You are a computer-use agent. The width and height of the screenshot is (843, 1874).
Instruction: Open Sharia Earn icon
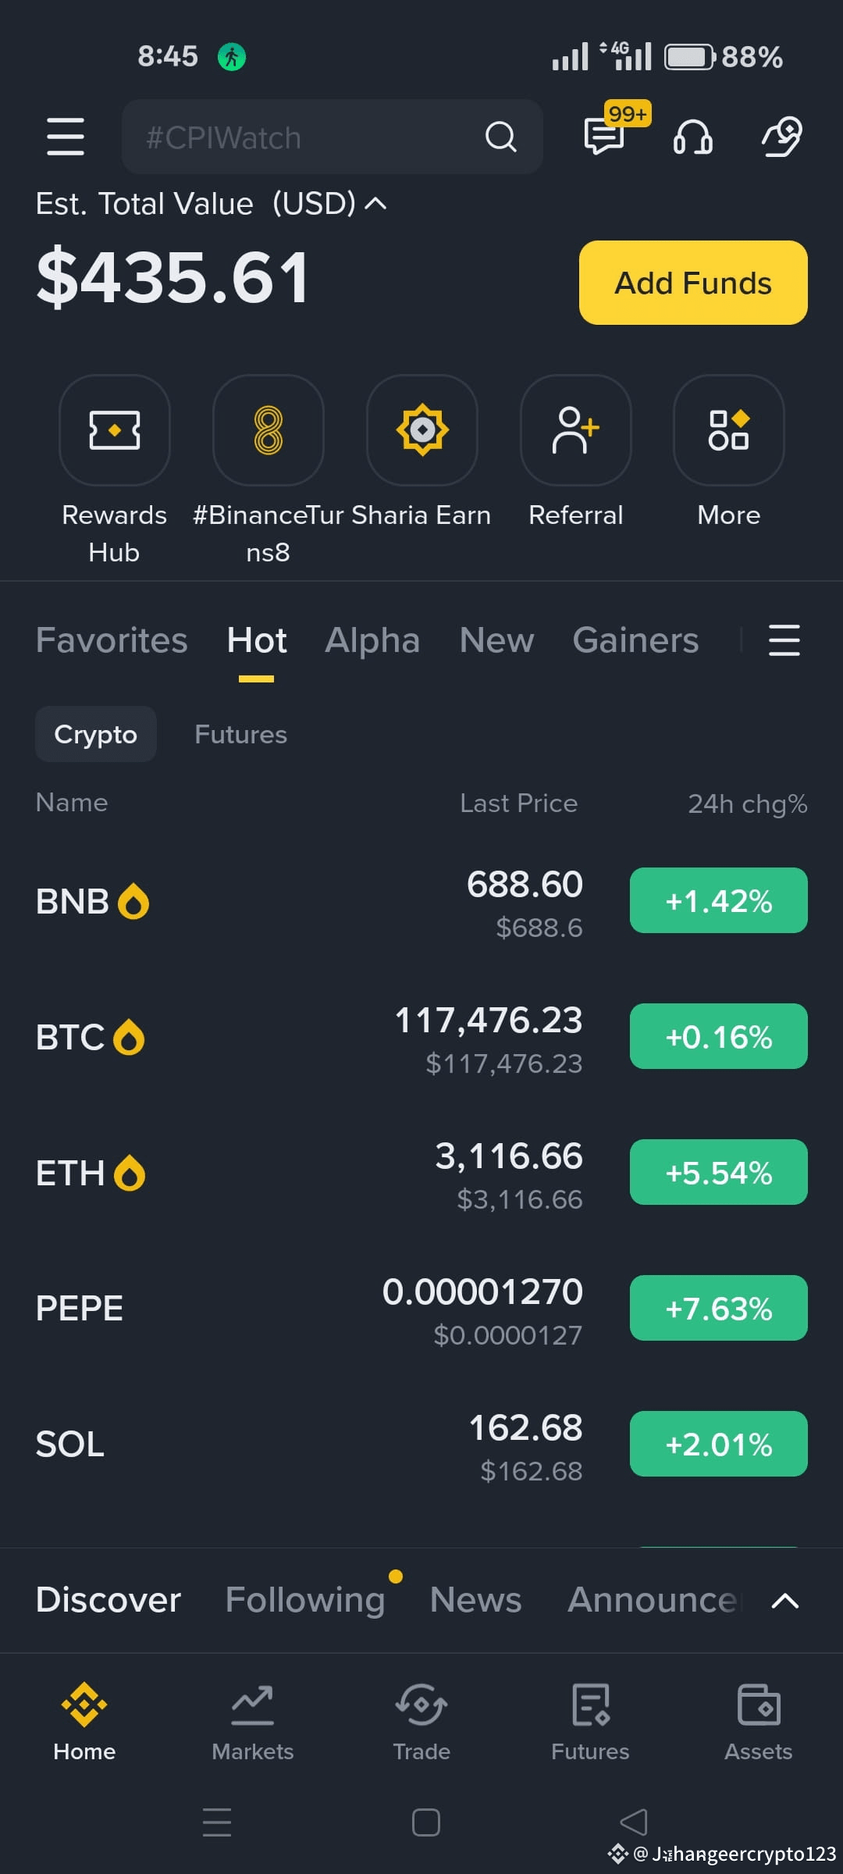coord(422,430)
